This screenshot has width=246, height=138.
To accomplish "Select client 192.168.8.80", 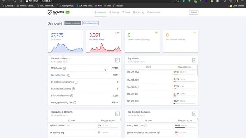I will coord(133,72).
